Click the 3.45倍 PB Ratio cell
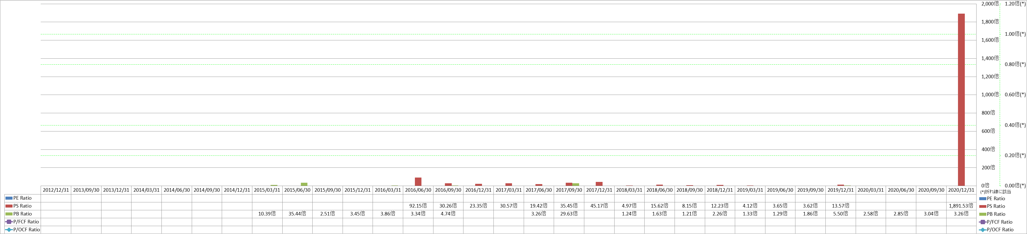 point(358,214)
